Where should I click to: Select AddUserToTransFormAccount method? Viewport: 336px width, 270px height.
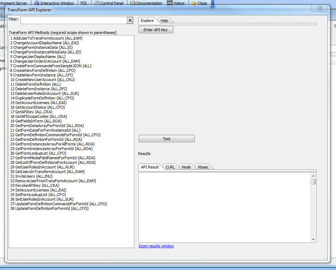(46, 38)
